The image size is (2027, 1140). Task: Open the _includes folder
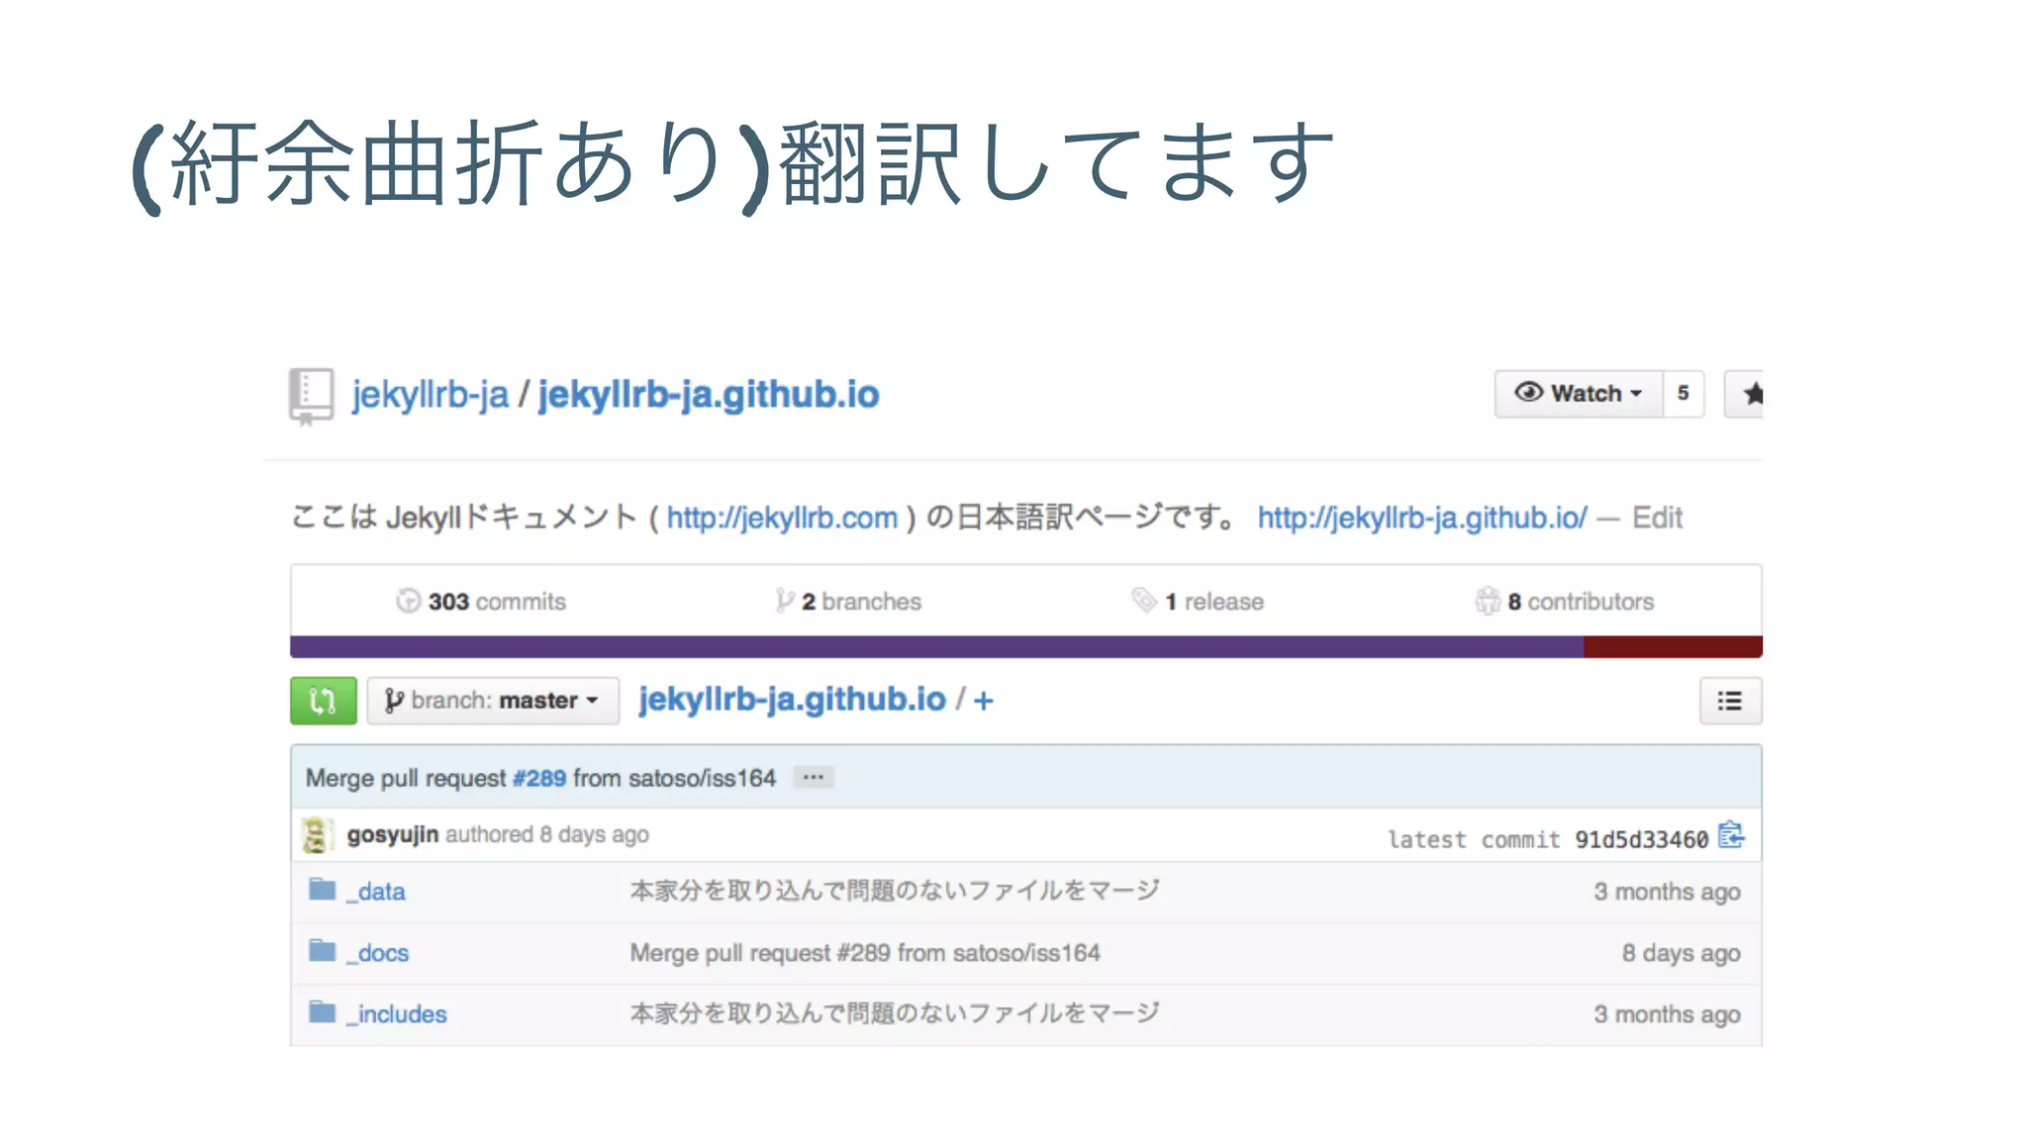[x=396, y=1014]
